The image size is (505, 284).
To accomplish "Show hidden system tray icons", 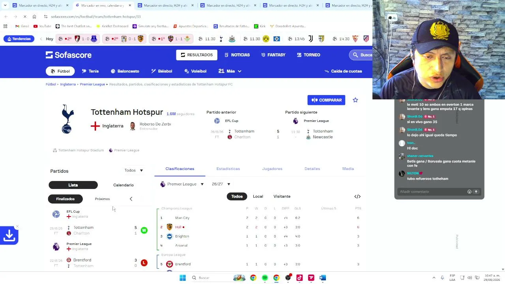I will (434, 278).
